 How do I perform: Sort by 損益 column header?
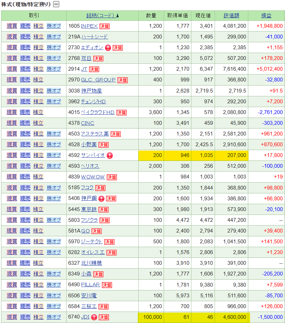tap(266, 16)
